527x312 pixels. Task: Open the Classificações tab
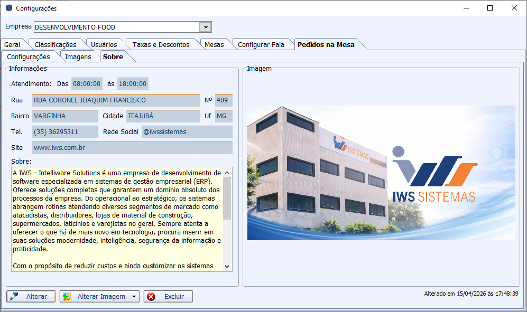pos(55,44)
